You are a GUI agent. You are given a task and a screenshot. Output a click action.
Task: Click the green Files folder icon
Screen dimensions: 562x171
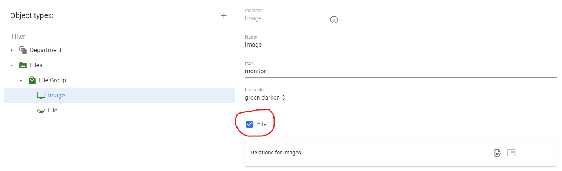23,65
